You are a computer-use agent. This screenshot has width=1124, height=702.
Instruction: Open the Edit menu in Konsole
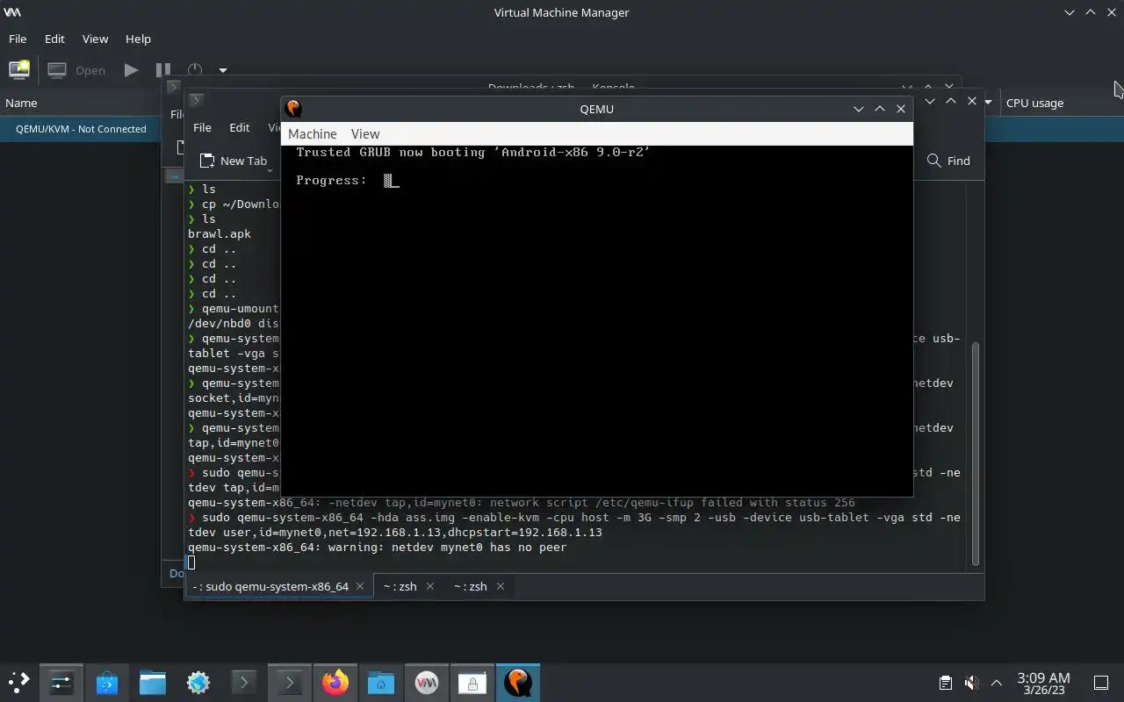tap(240, 127)
